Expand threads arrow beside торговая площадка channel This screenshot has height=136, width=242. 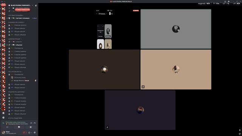7,18
